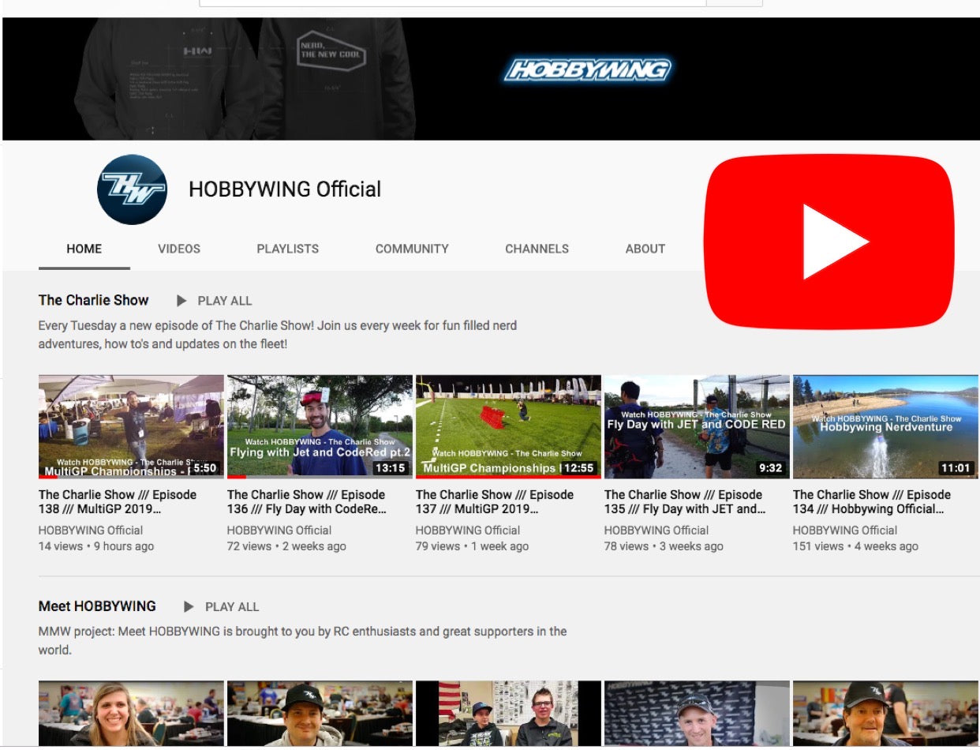Open the Hobbywing Nerdventure video thumbnail
Screen dimensions: 980x750
point(885,426)
